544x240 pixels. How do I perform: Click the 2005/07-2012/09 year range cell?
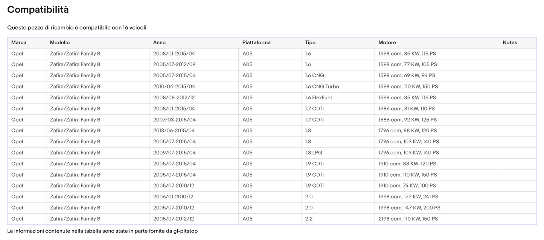pyautogui.click(x=174, y=64)
